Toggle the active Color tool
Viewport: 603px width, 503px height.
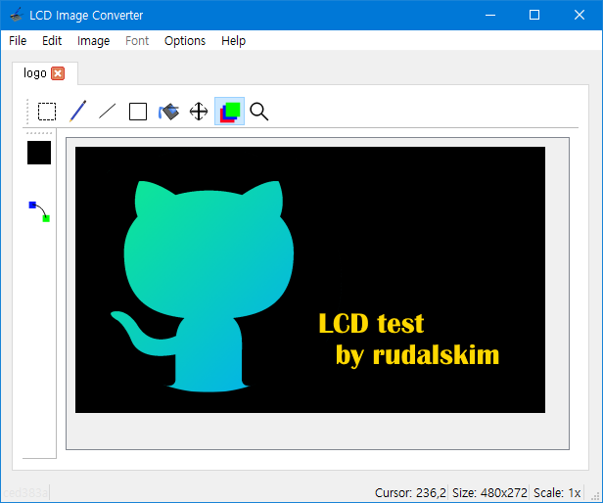coord(230,112)
